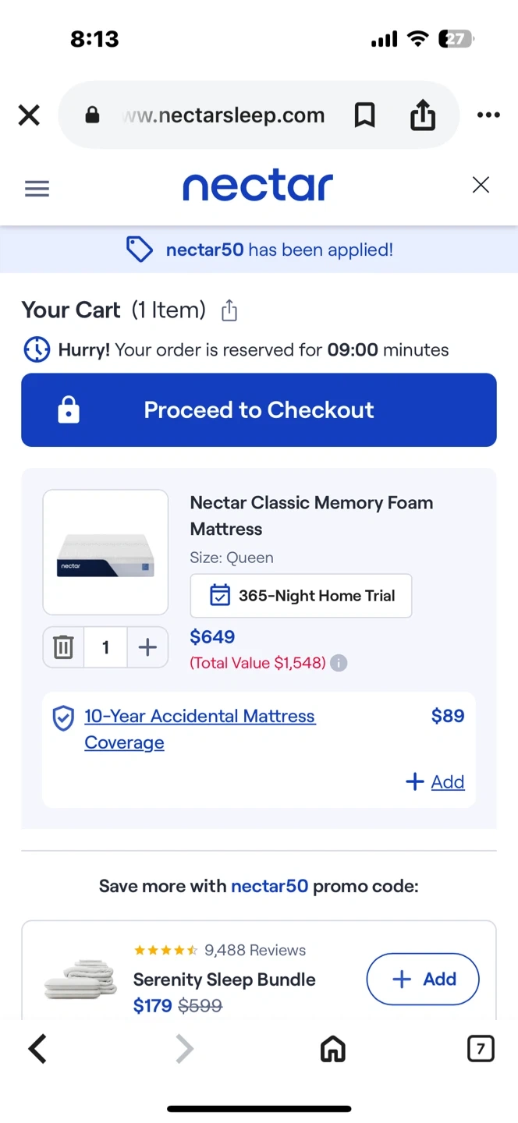Navigate back with the browser back arrow

pyautogui.click(x=37, y=1050)
